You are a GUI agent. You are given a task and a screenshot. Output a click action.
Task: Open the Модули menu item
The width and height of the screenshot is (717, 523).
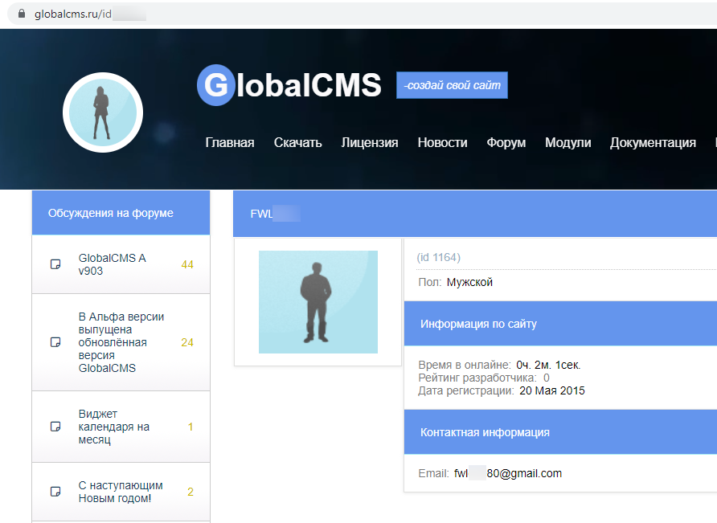[x=568, y=143]
